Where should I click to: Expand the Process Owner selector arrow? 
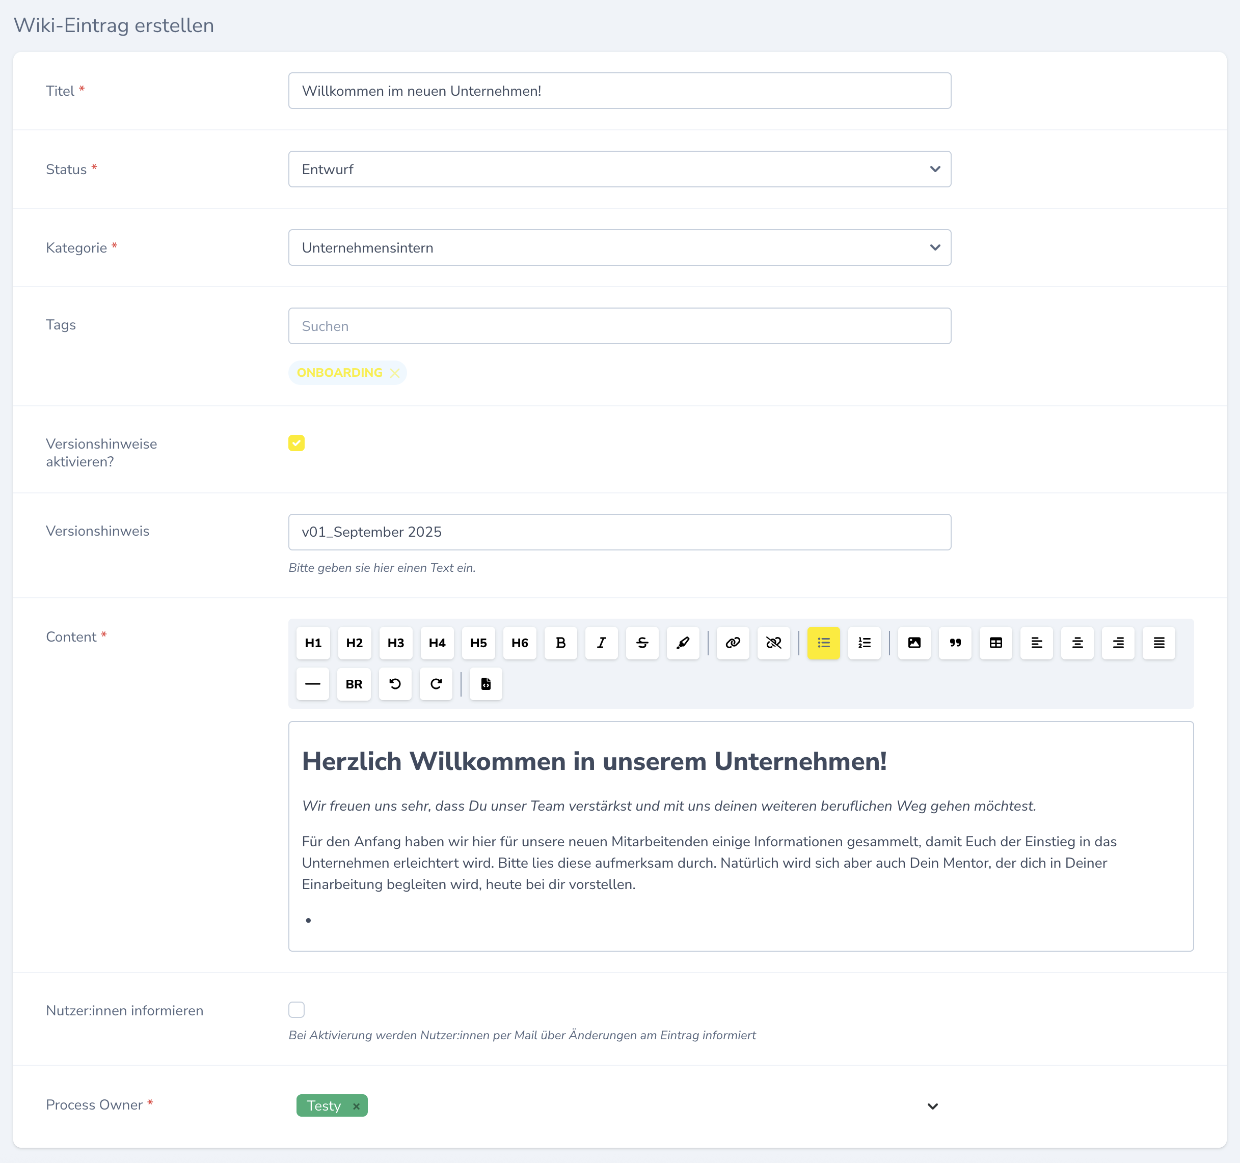[932, 1106]
